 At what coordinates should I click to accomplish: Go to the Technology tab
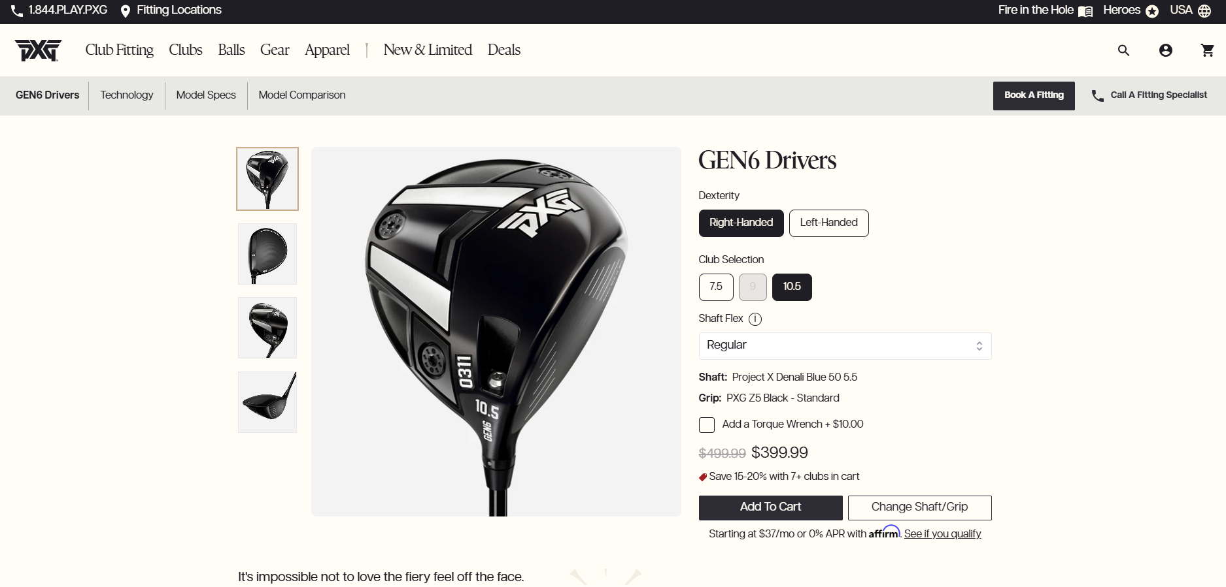click(127, 95)
